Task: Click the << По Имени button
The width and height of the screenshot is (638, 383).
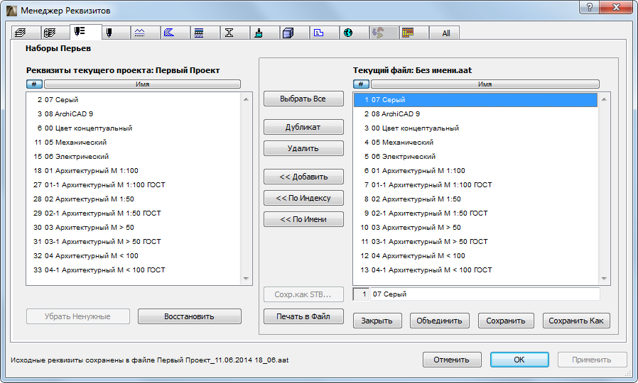Action: click(x=303, y=219)
